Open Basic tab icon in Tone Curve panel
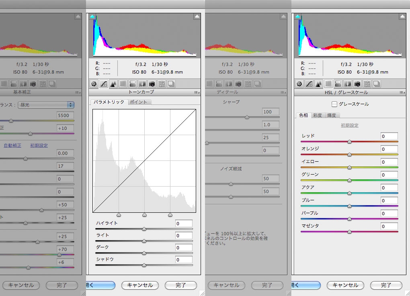410x296 pixels. tap(94, 84)
